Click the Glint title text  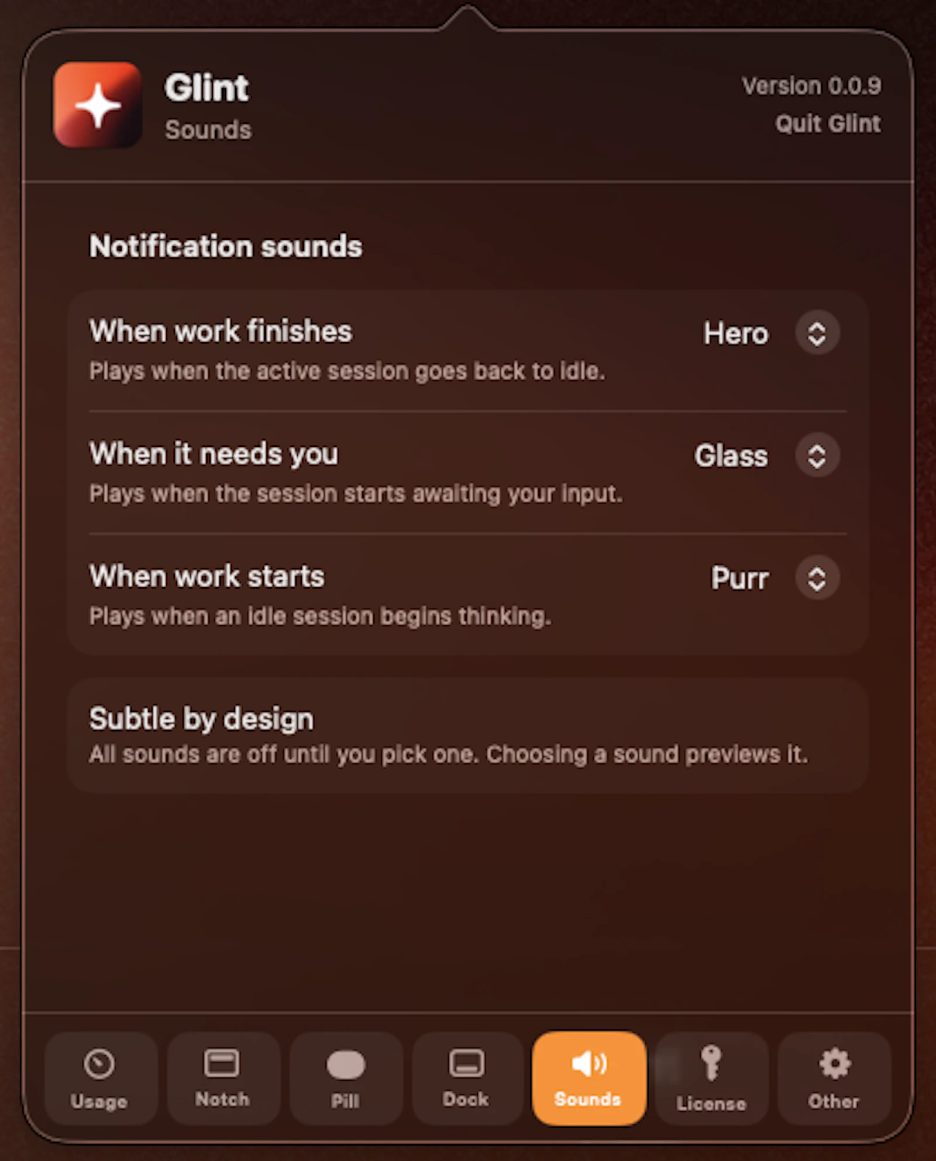(x=207, y=88)
